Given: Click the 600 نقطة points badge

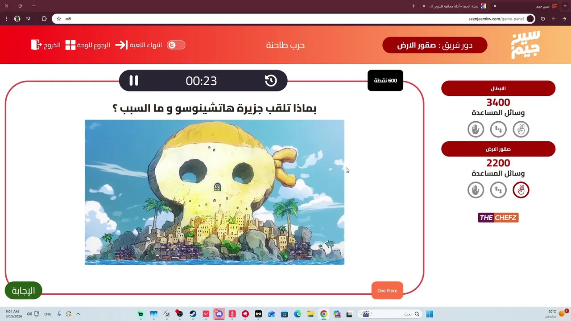Looking at the screenshot, I should 385,81.
